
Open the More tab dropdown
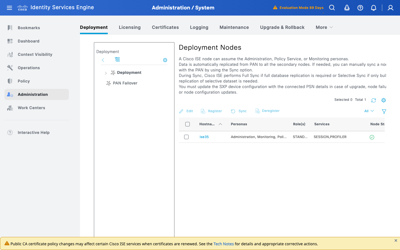click(324, 27)
